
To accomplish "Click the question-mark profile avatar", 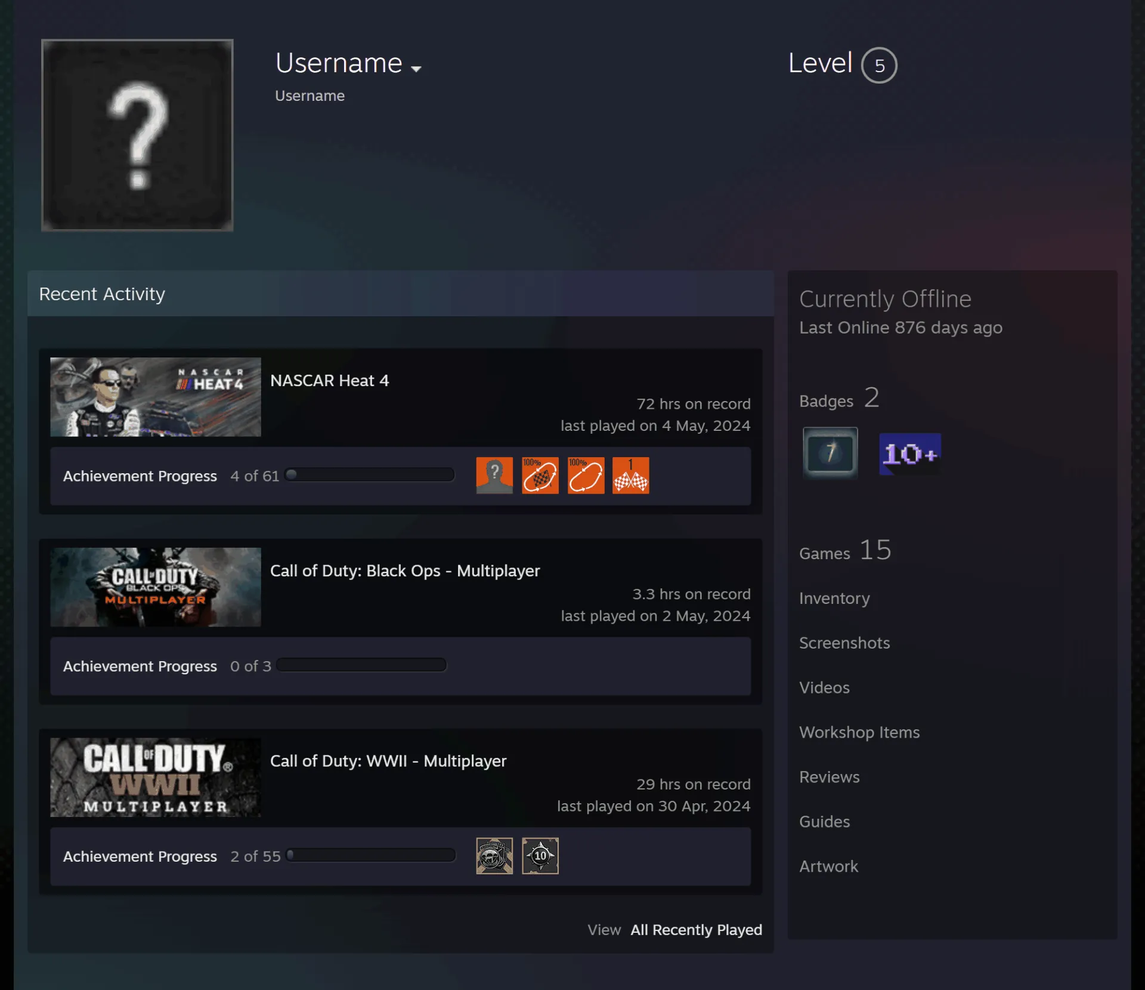I will point(137,135).
